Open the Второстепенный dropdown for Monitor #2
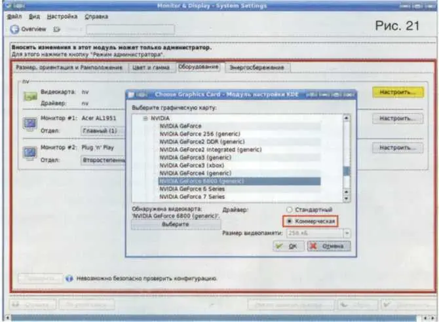The height and width of the screenshot is (322, 439). [103, 160]
